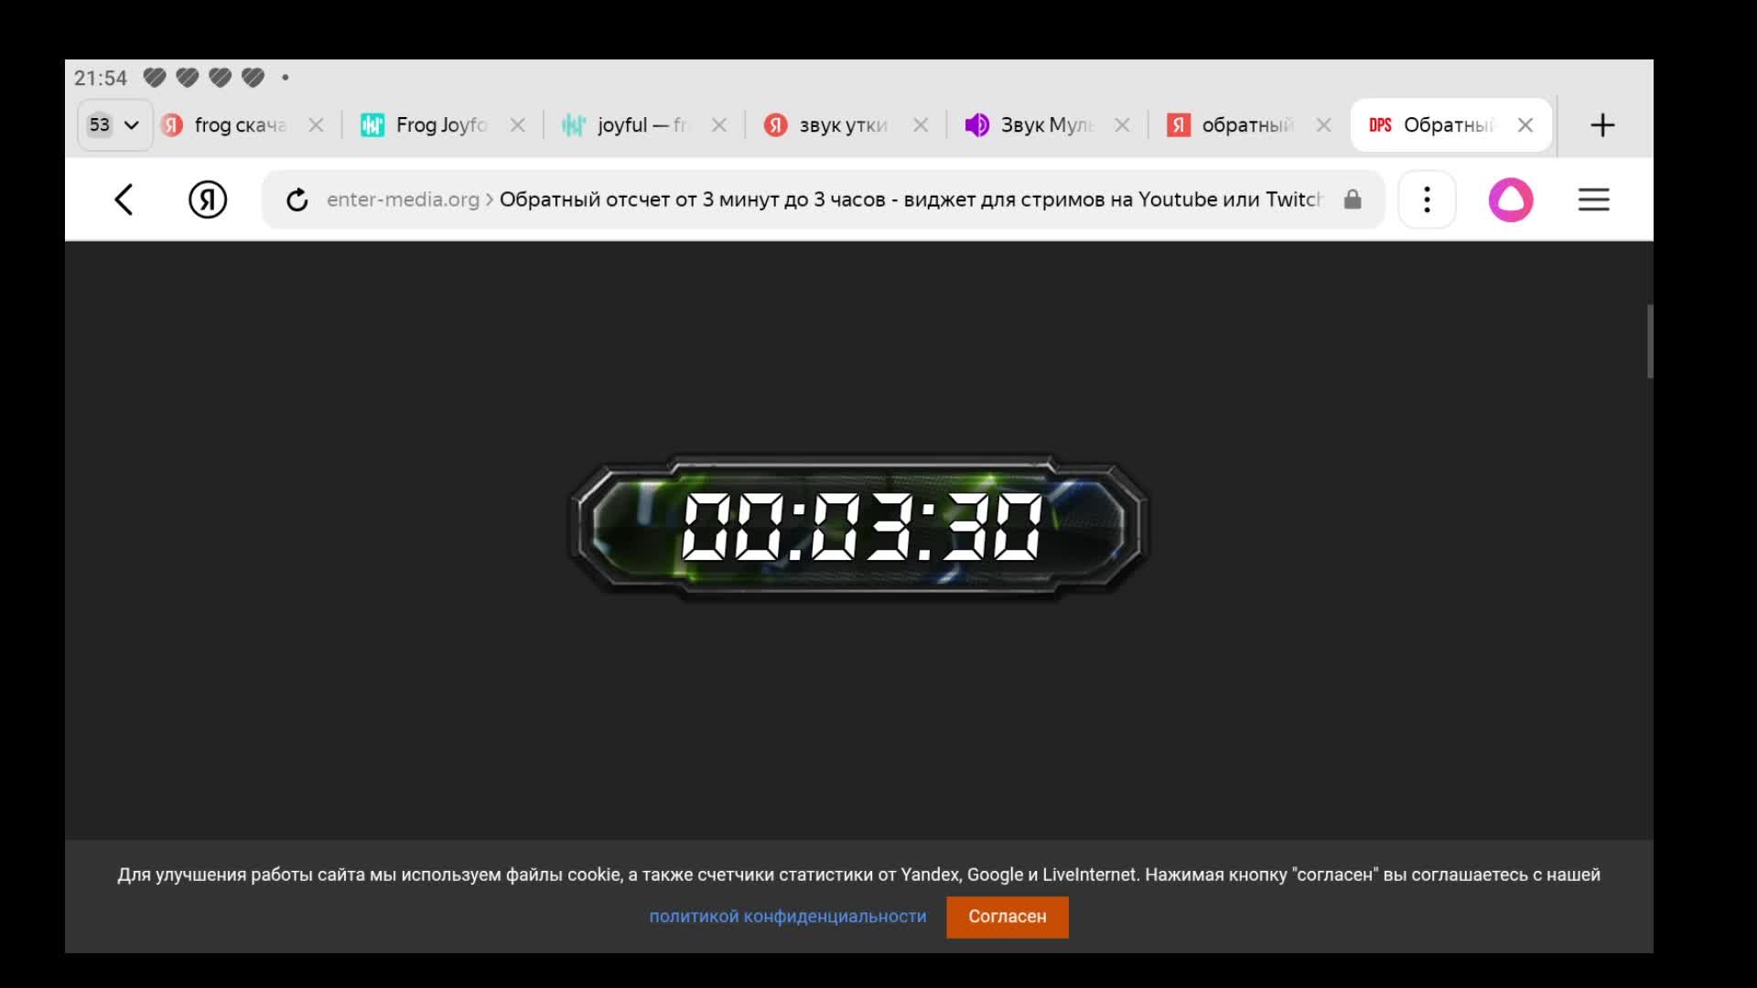Open the three-dot page options menu

click(1427, 199)
